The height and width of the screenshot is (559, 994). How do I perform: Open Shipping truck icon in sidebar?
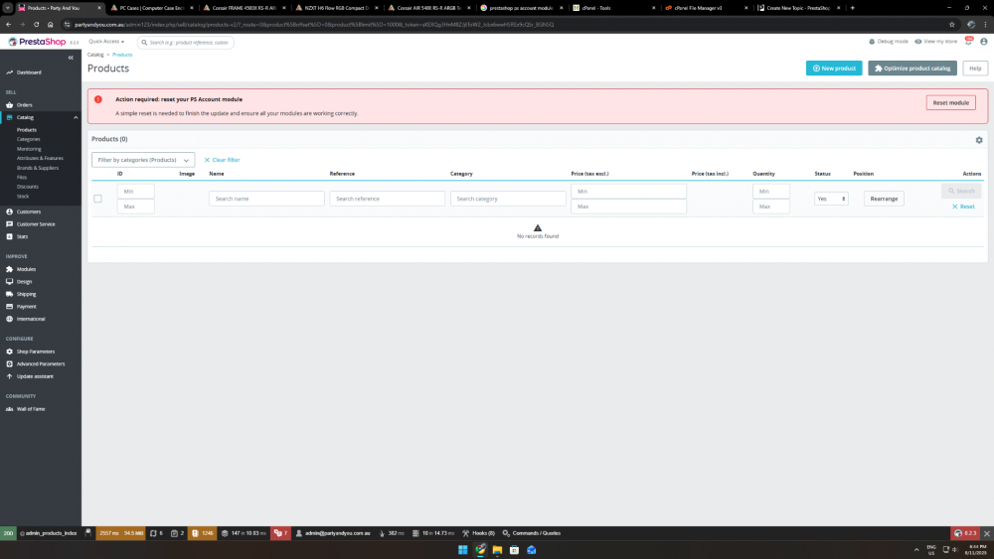click(x=10, y=294)
